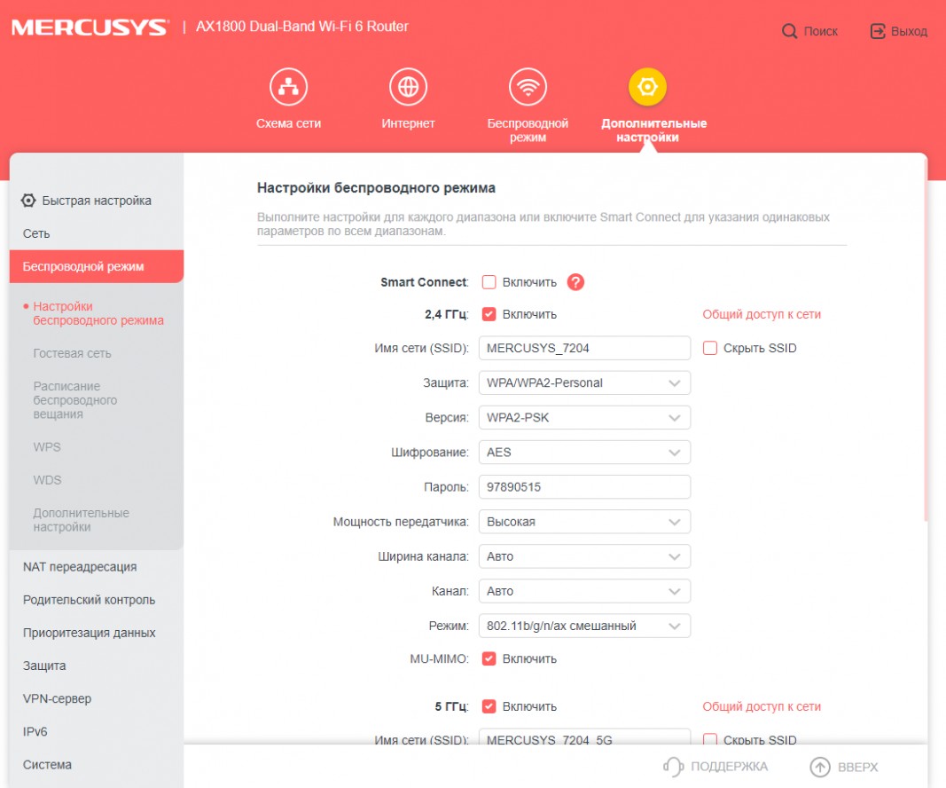
Task: Click the Интернет globe icon
Action: (408, 87)
